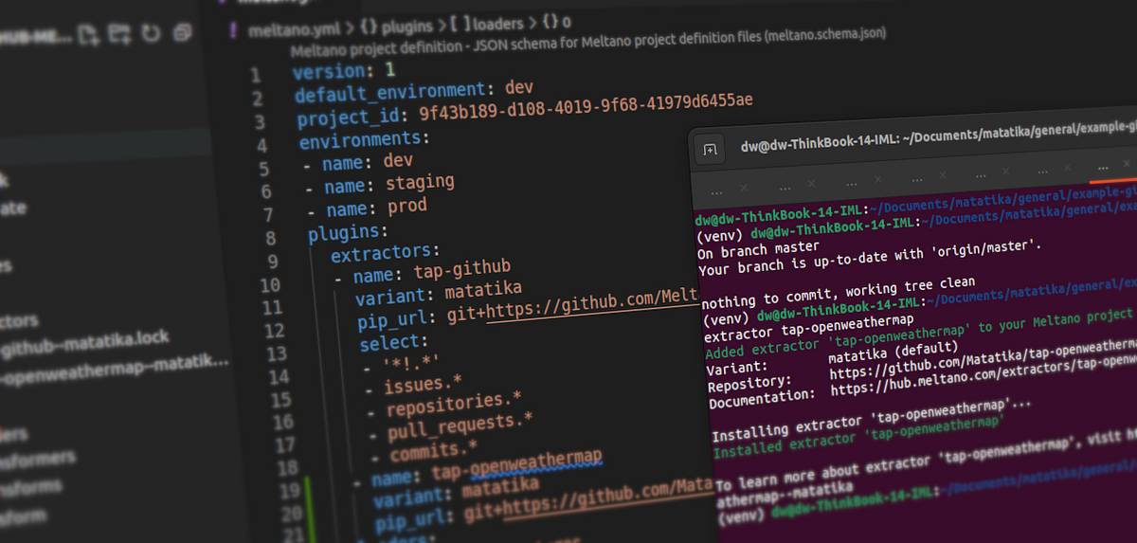Select the active orange-underlined terminal tab
1137x543 pixels.
[x=1102, y=171]
